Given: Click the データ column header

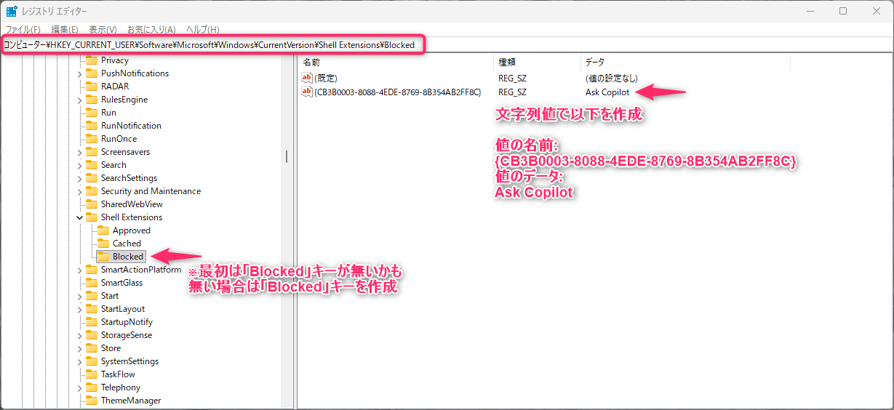Looking at the screenshot, I should pos(594,63).
